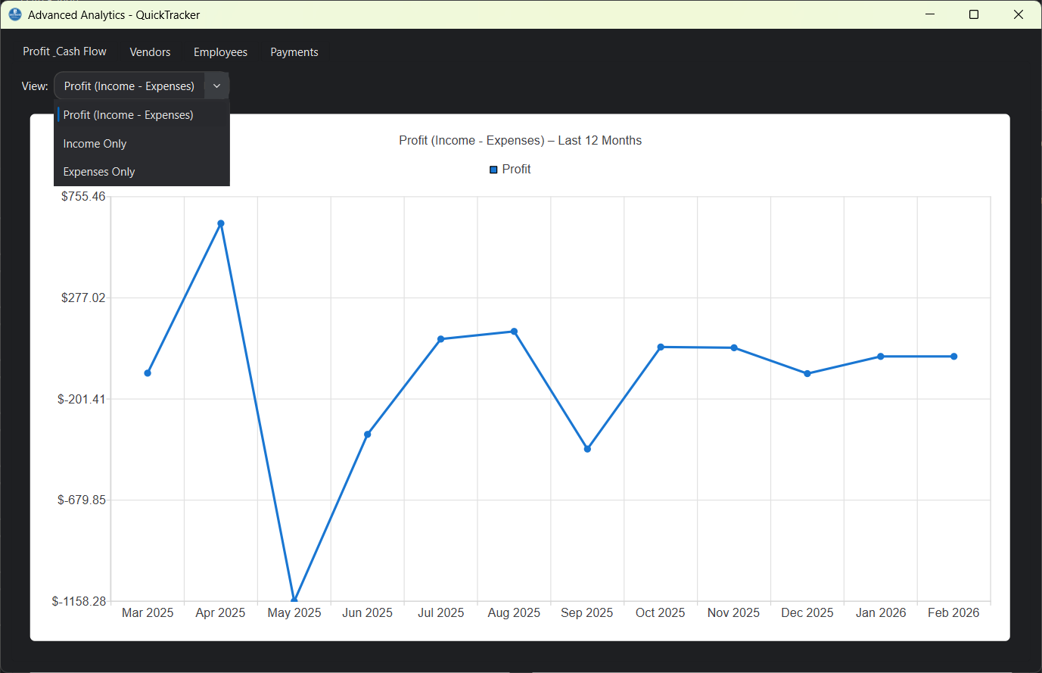Click the May 2025 lowest data point

coord(294,597)
